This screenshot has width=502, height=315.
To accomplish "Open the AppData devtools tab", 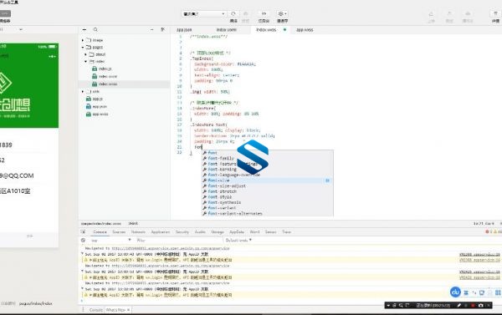I will tap(237, 231).
